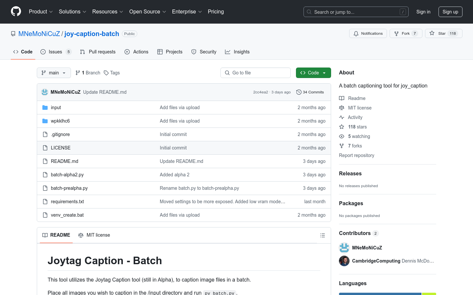The image size is (473, 295).
Task: Click the batch-prealpha.py file icon
Action: [45, 188]
